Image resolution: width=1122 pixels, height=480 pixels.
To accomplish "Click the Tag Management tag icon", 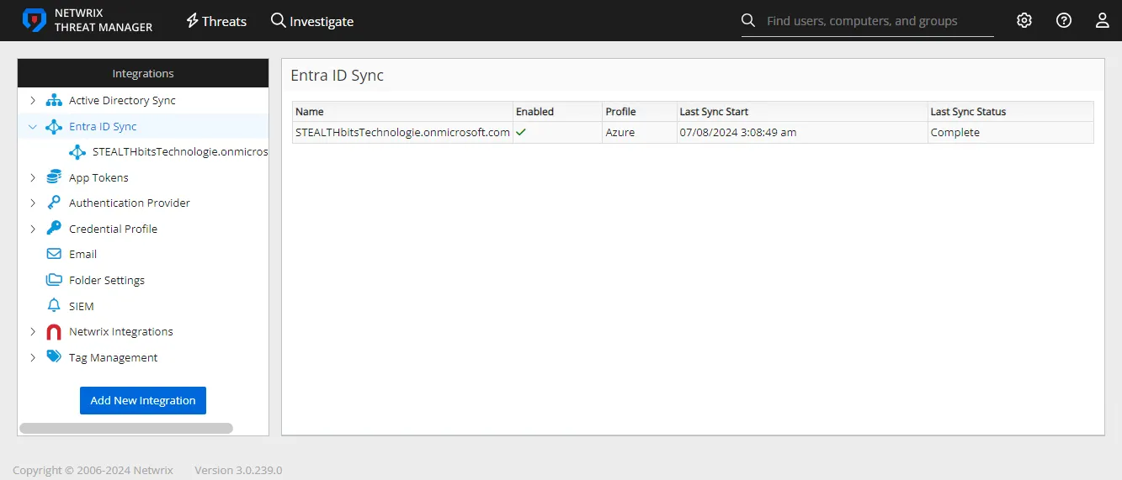I will click(54, 357).
